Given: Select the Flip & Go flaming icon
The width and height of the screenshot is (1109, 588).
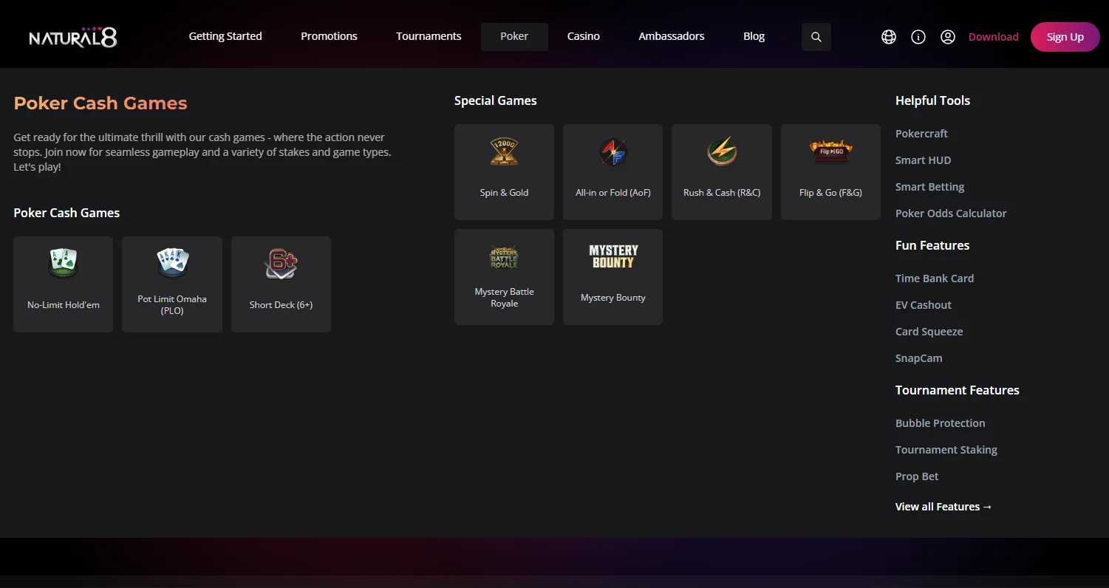Looking at the screenshot, I should pyautogui.click(x=830, y=152).
